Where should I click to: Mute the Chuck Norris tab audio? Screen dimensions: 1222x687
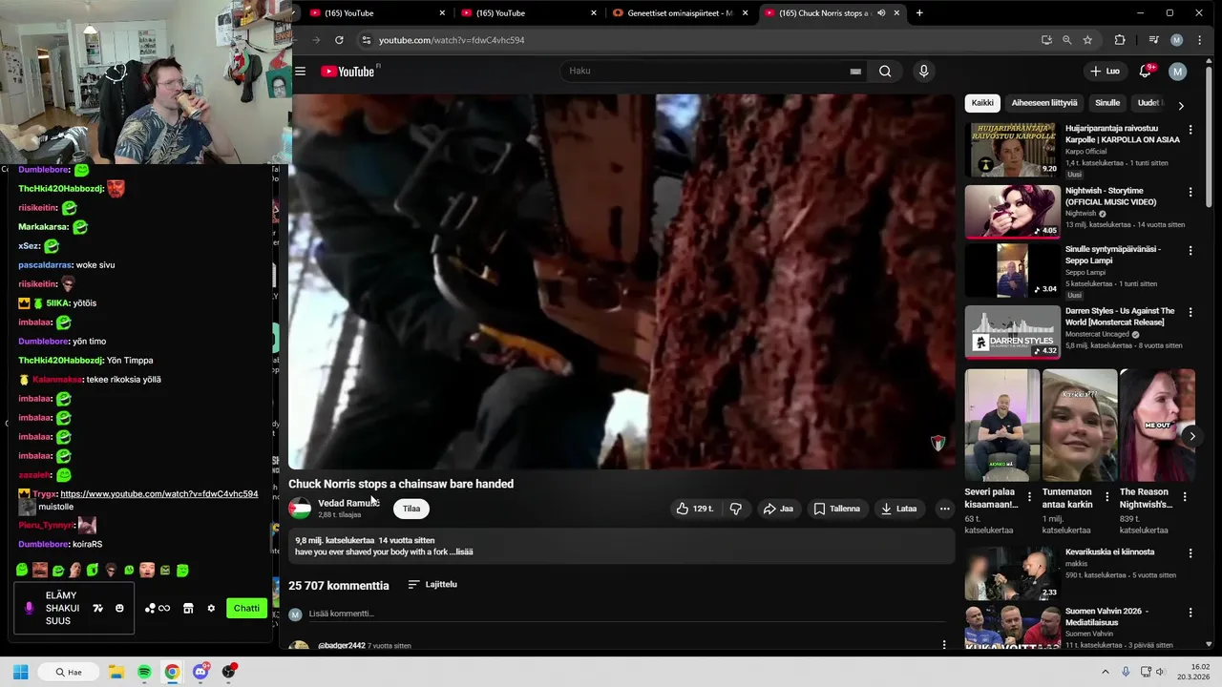pyautogui.click(x=881, y=13)
